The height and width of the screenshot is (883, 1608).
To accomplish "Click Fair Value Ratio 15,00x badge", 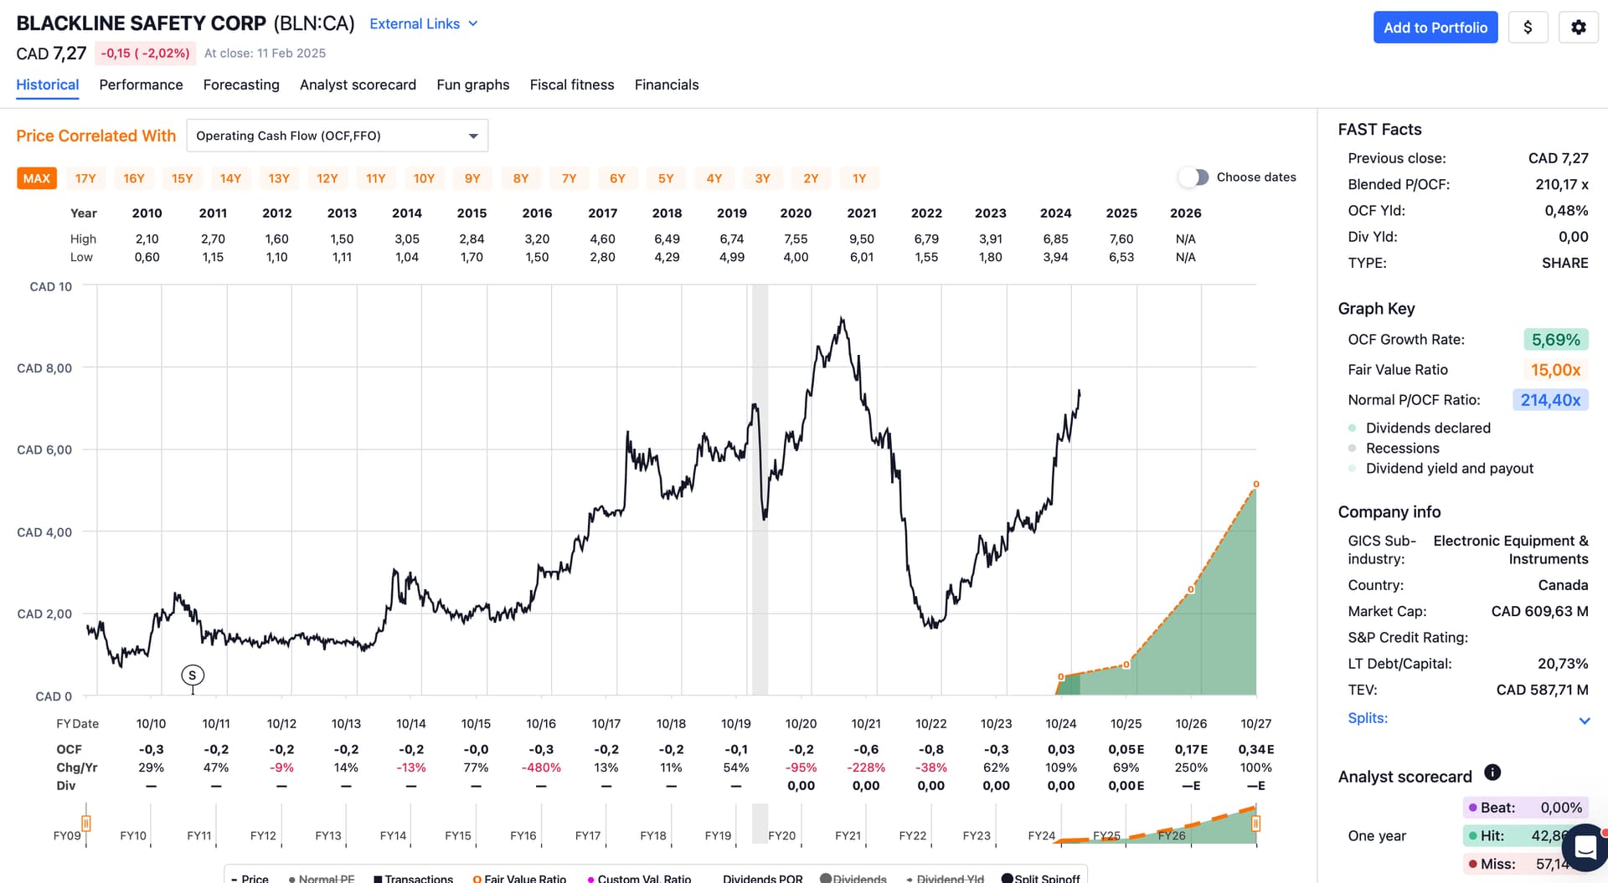I will [1555, 370].
